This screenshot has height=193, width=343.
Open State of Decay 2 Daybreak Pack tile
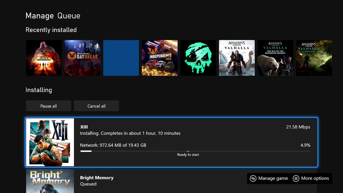point(83,58)
